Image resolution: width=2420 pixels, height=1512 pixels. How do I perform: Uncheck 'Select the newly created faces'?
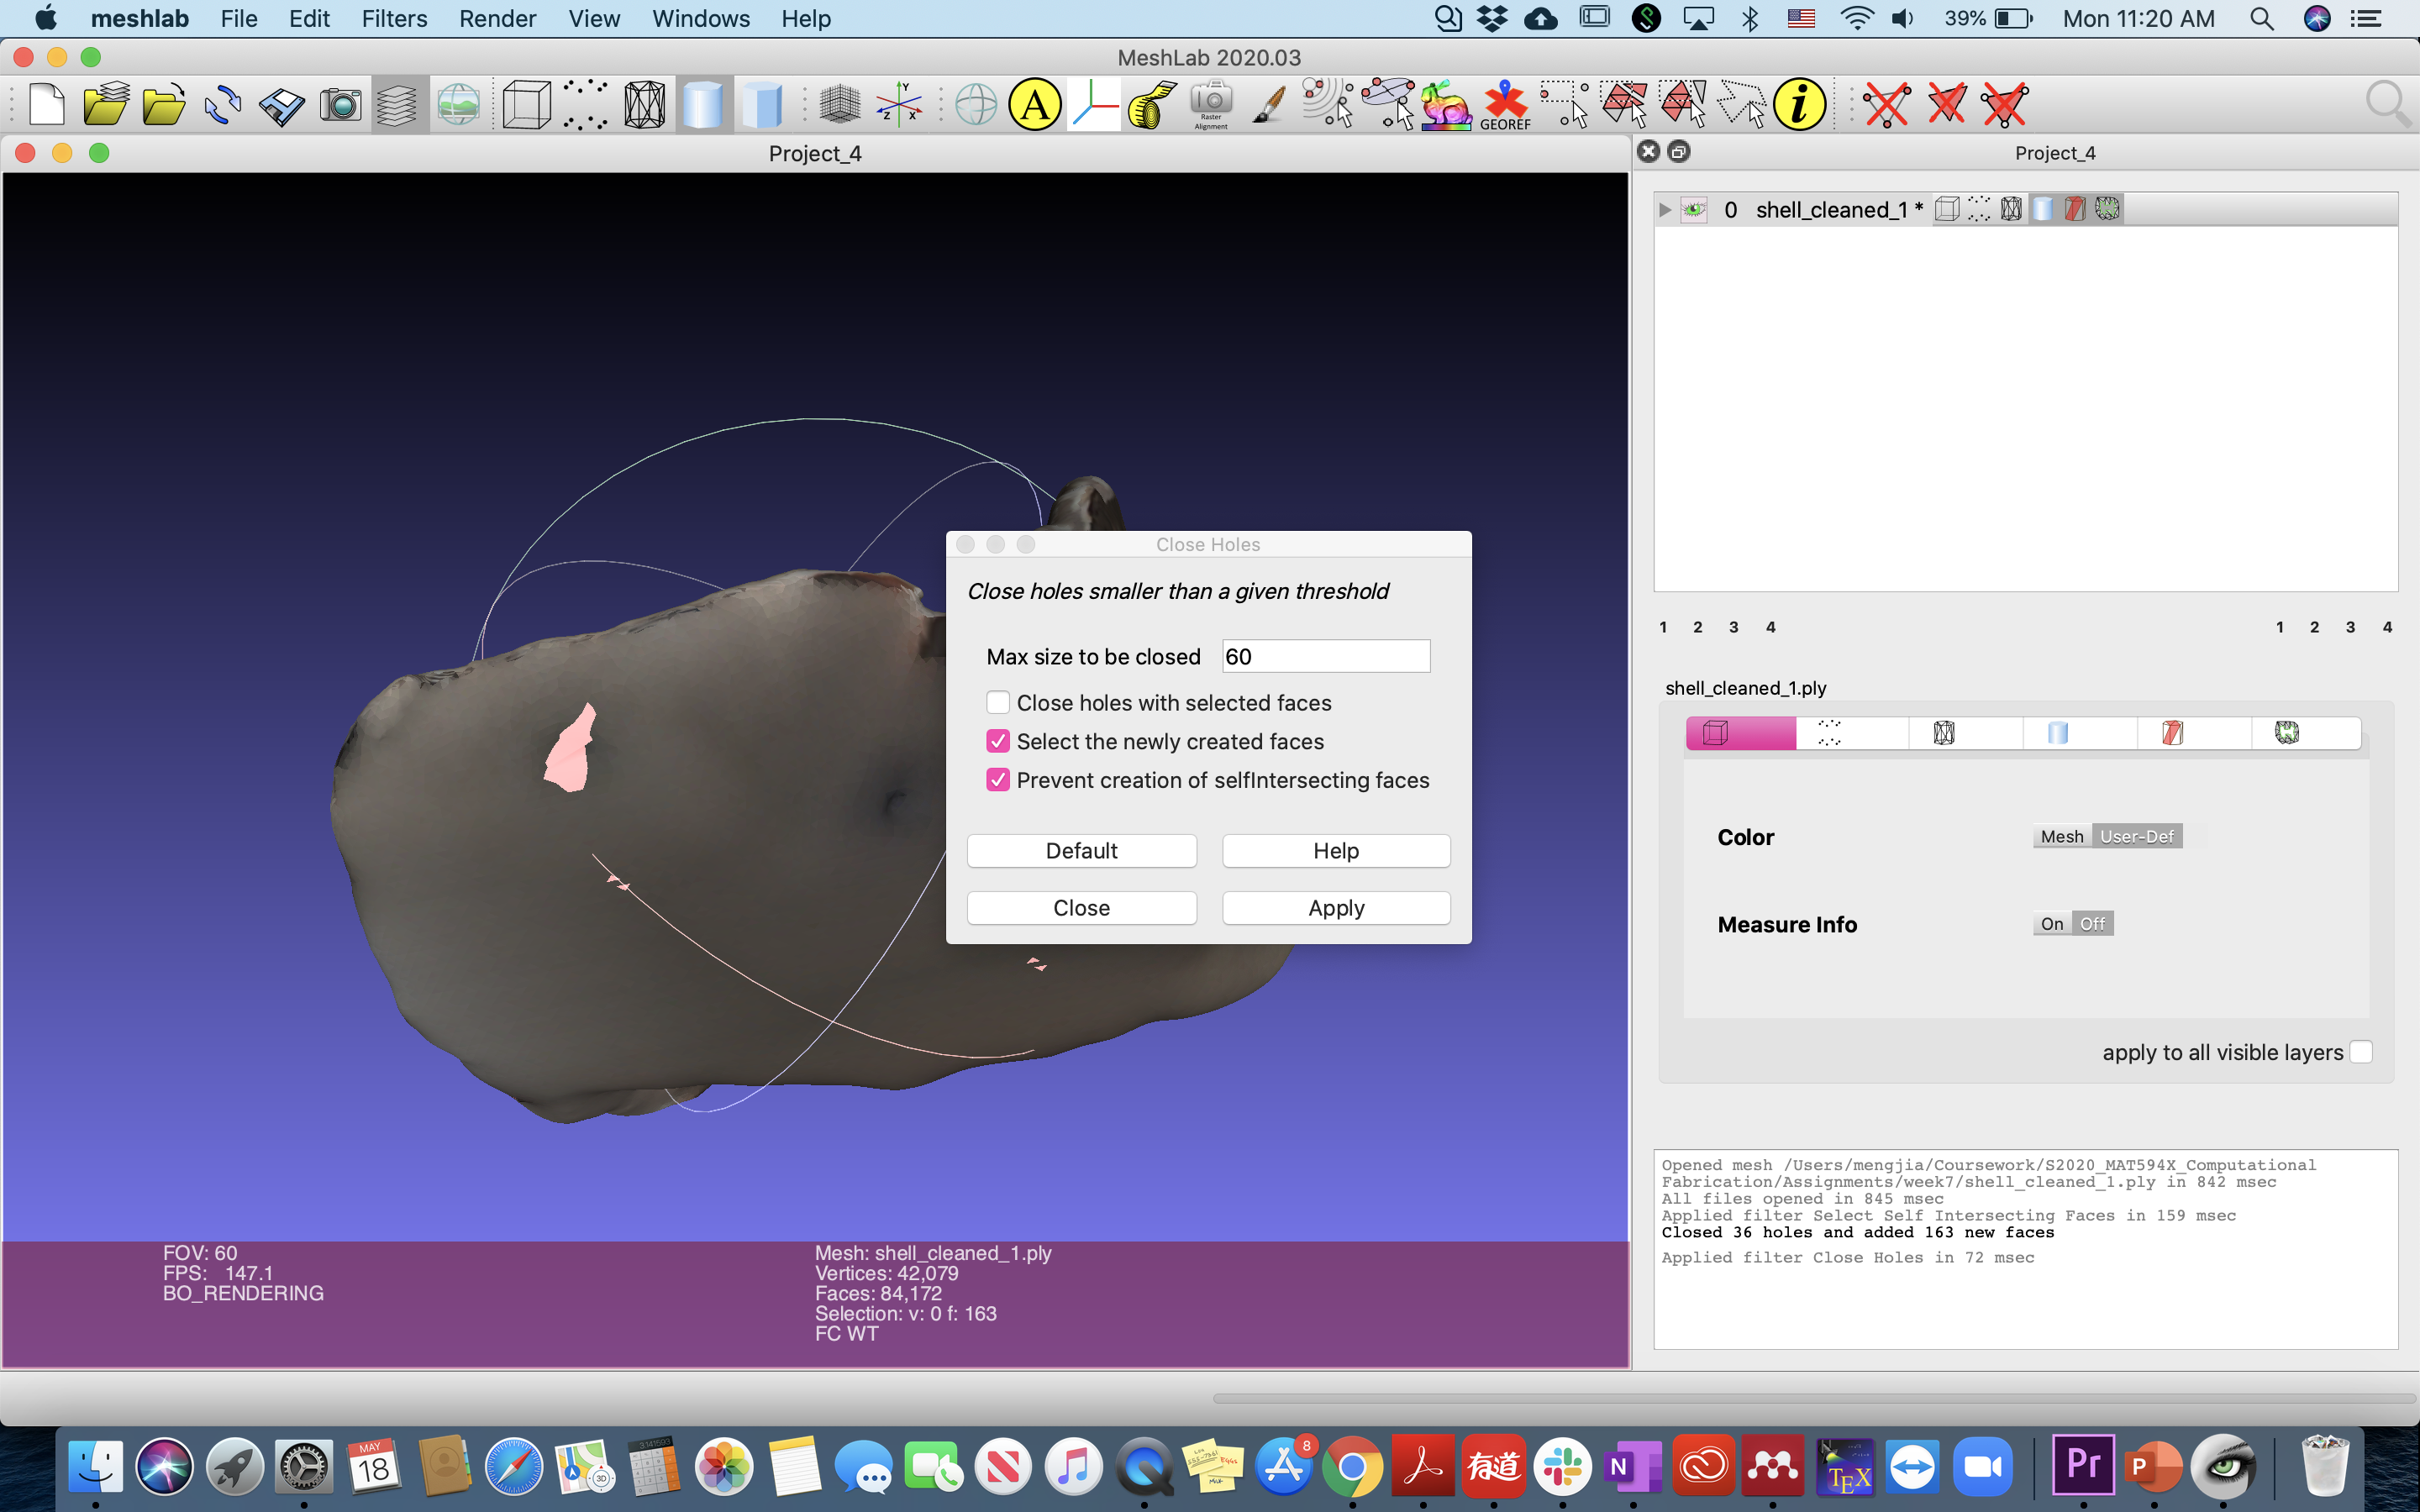(x=997, y=741)
